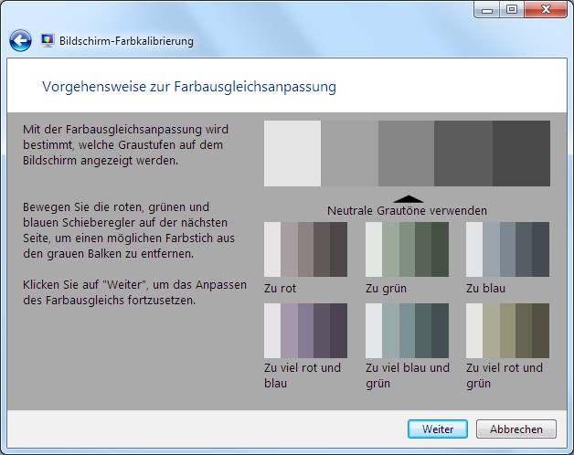Screen dimensions: 574x455
Task: Click the paragraph starting 'Klicken Sie auf "Weiter"'
Action: point(134,292)
